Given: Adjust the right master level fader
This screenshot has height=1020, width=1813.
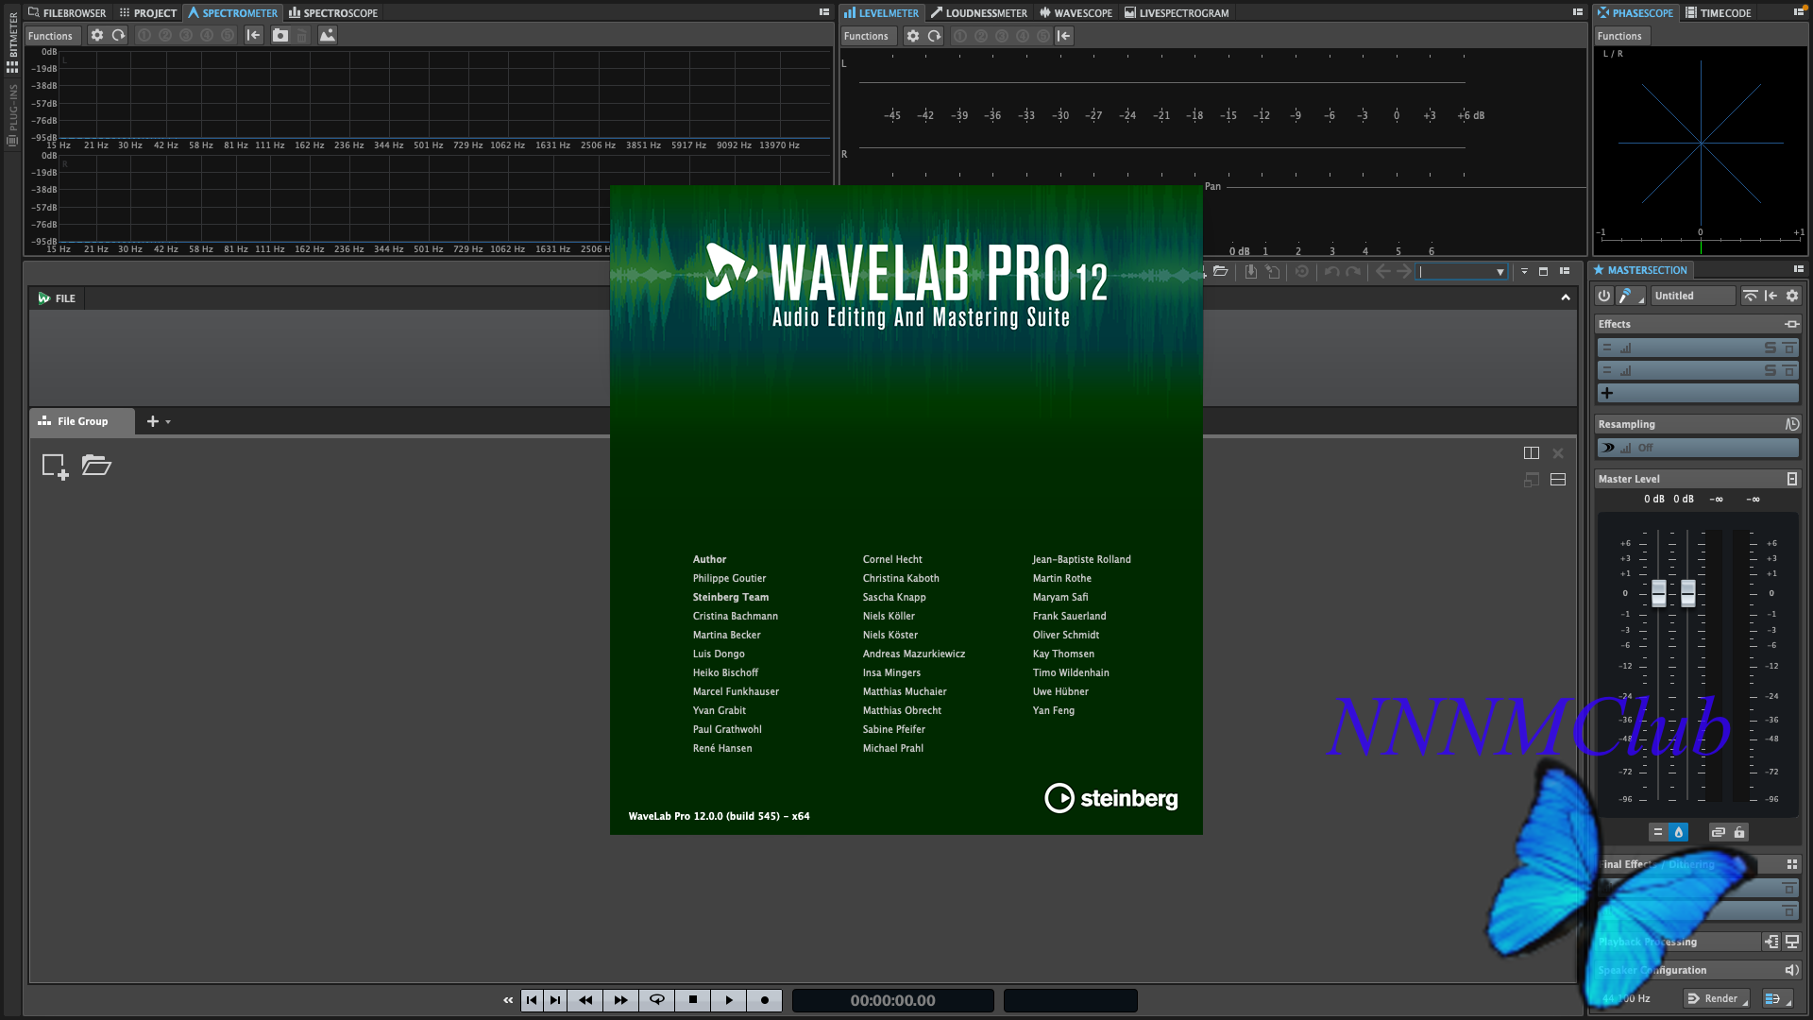Looking at the screenshot, I should click(1687, 593).
